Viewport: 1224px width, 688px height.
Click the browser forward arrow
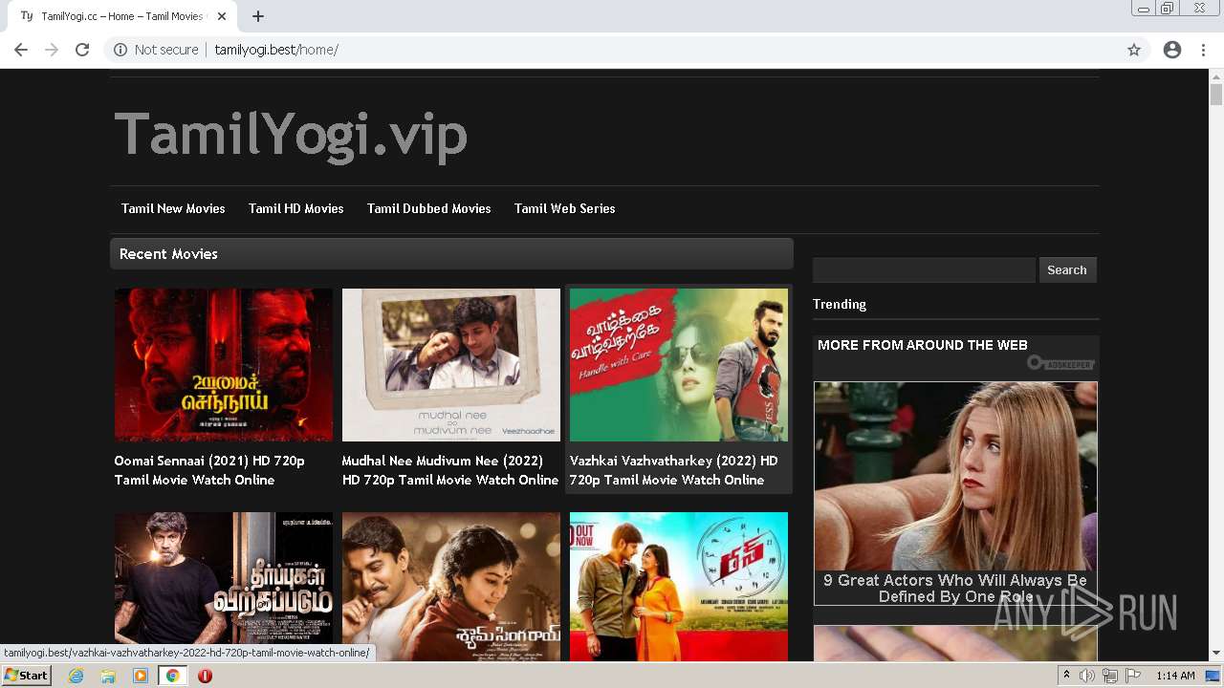coord(52,50)
